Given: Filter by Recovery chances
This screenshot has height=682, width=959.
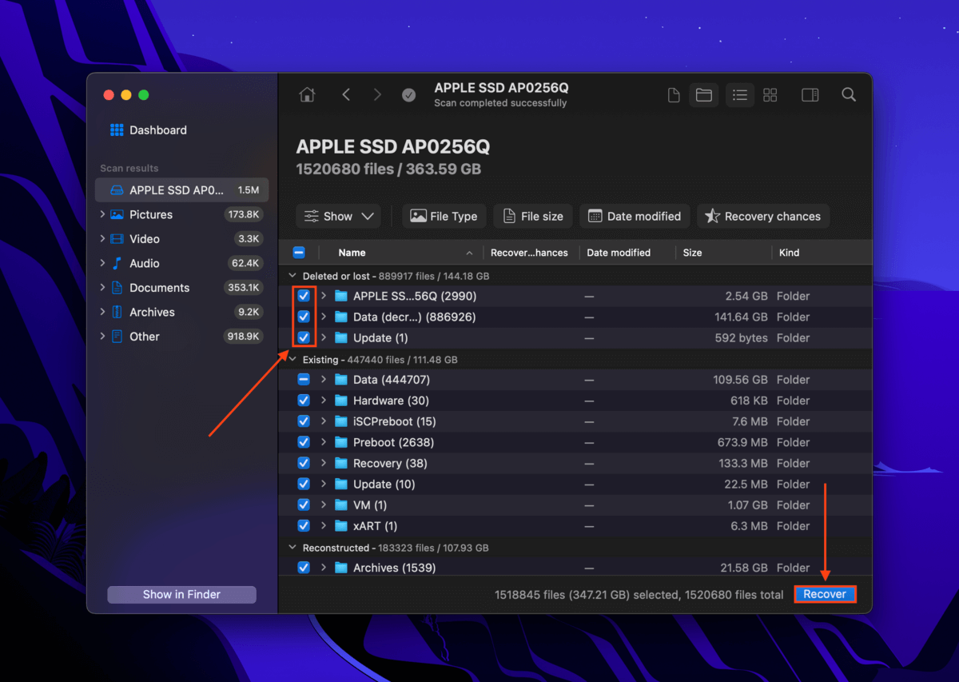Looking at the screenshot, I should [763, 216].
